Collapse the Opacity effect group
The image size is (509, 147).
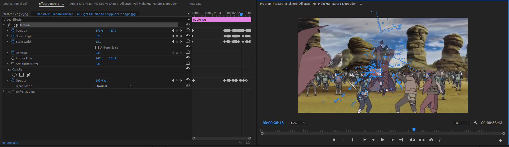4,69
